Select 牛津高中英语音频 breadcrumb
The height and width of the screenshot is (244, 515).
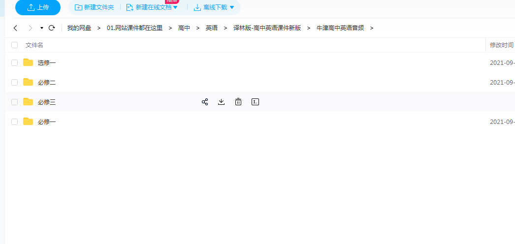click(x=340, y=28)
